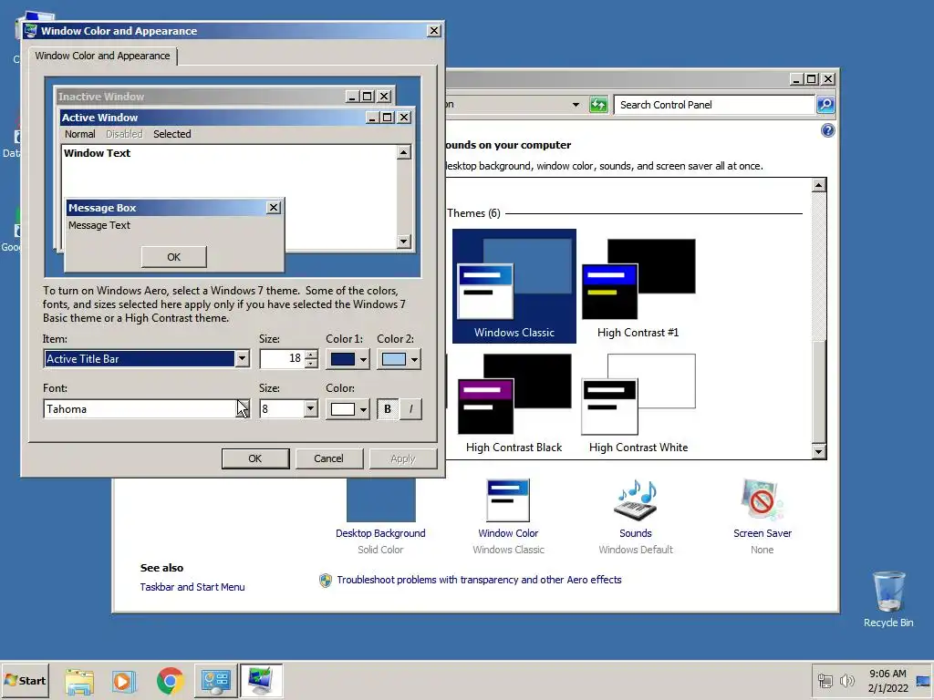
Task: Open the Color 2 swatch picker
Action: tap(399, 359)
